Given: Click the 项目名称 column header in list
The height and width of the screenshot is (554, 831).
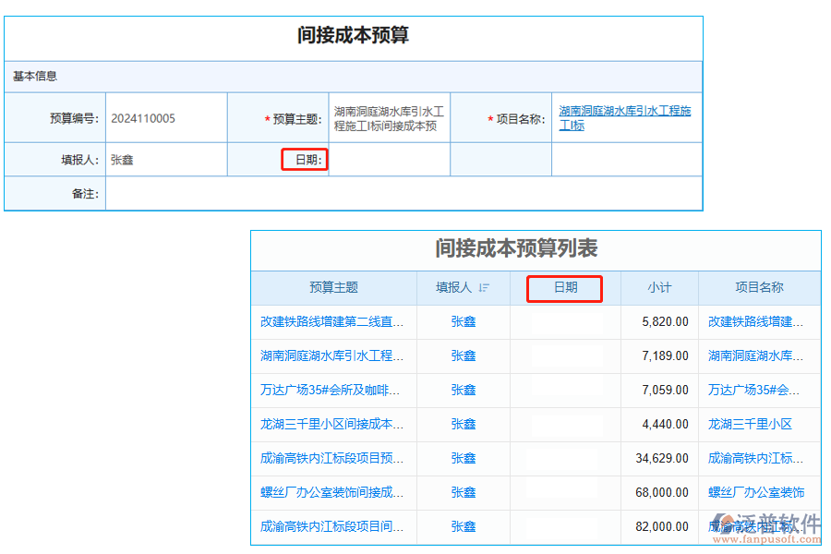Looking at the screenshot, I should 759,288.
